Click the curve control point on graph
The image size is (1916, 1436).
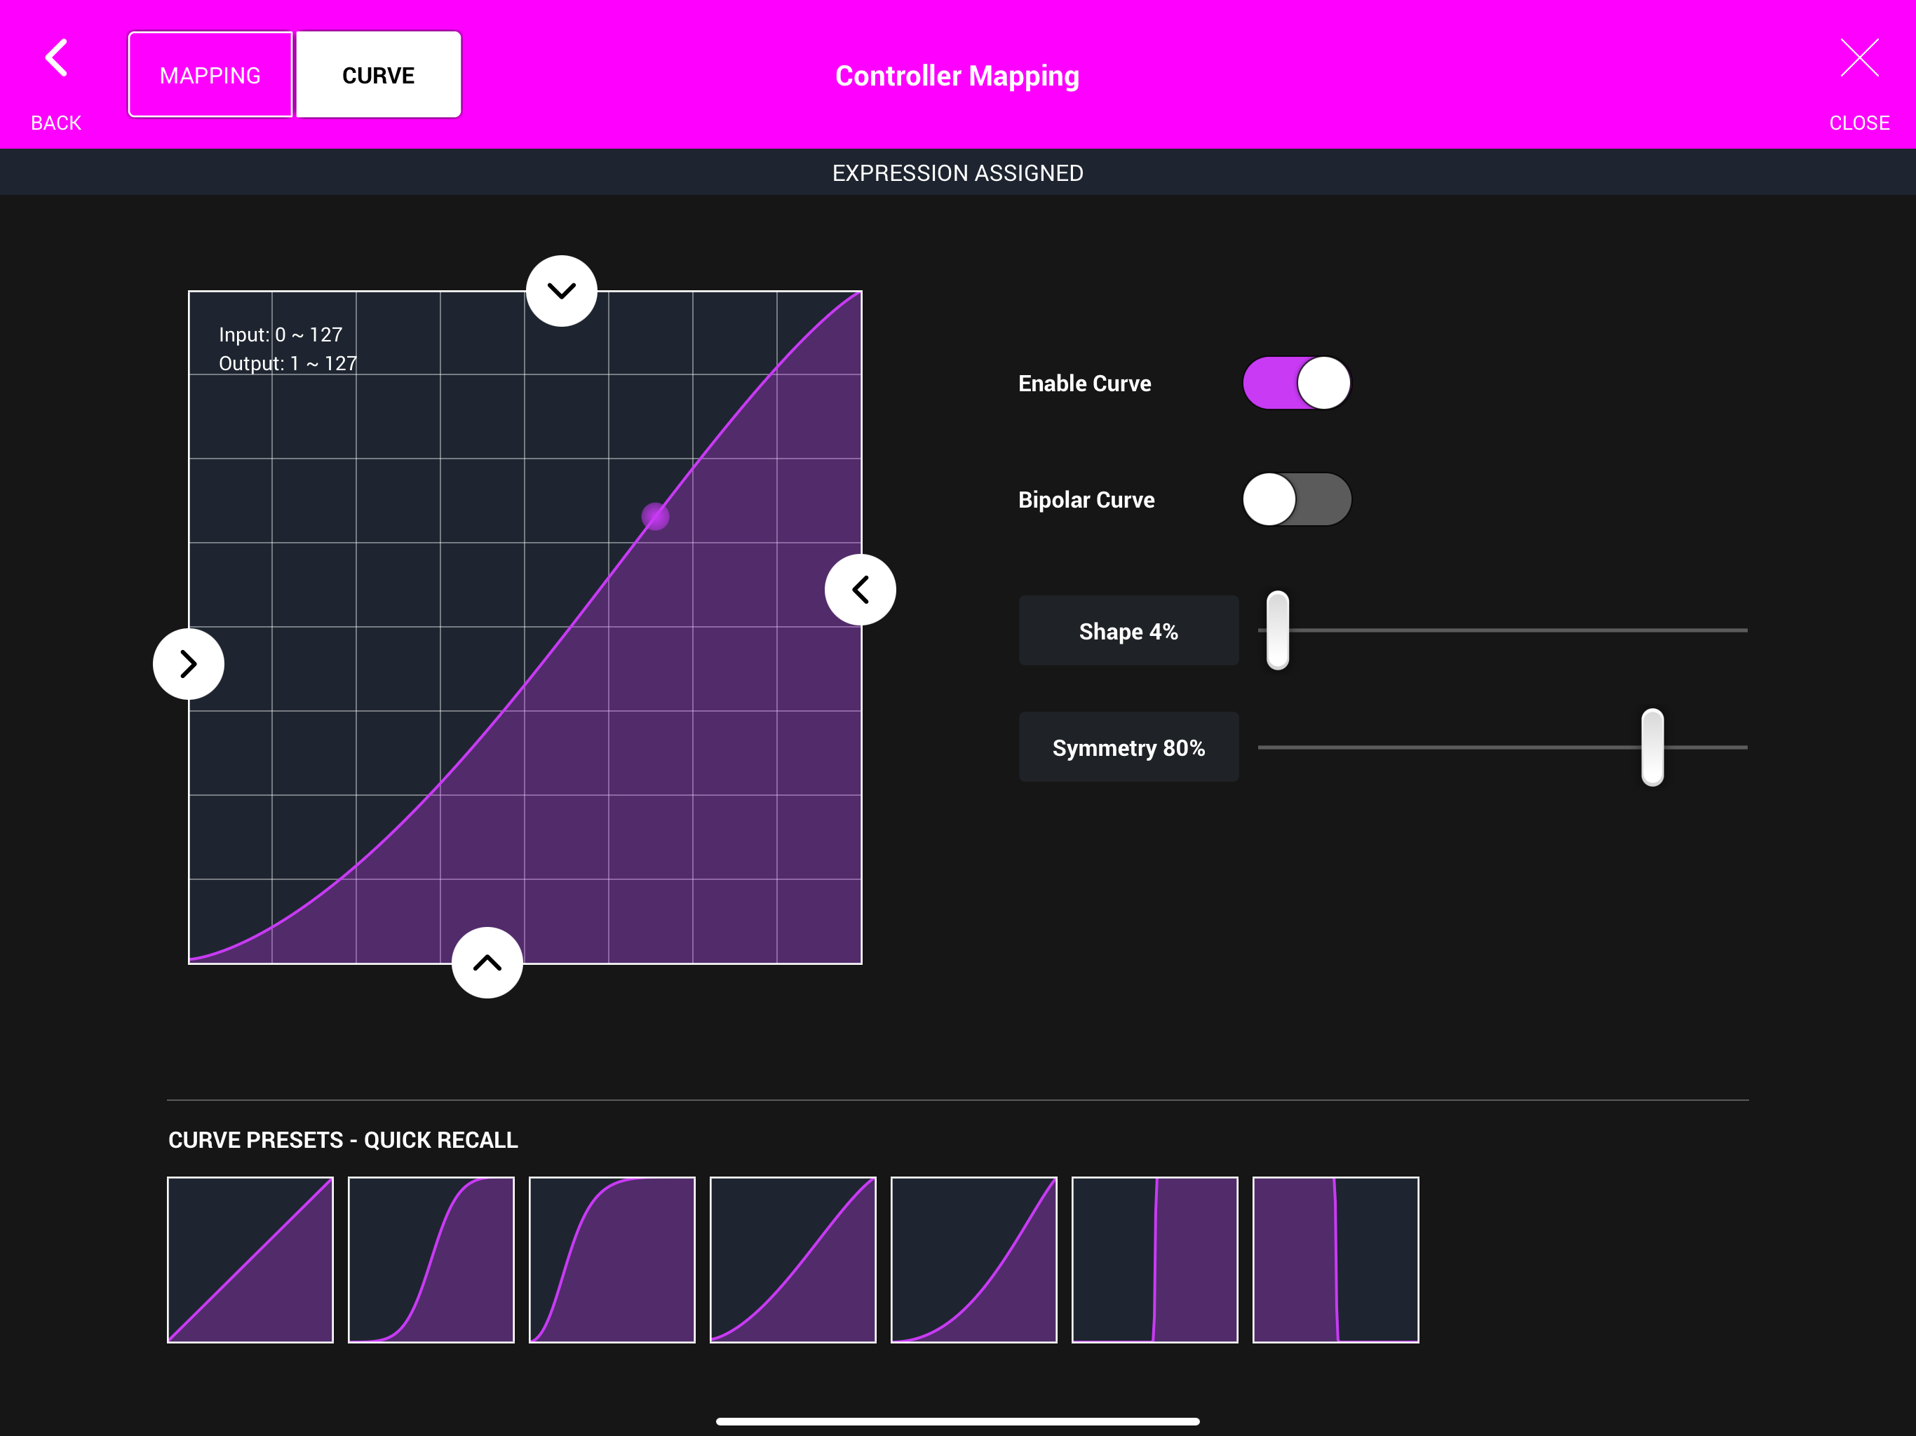655,517
